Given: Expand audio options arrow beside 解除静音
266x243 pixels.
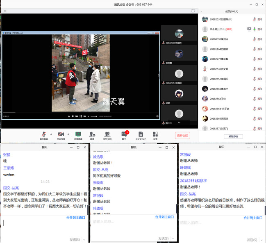Looking at the screenshot, I should [x=51, y=134].
